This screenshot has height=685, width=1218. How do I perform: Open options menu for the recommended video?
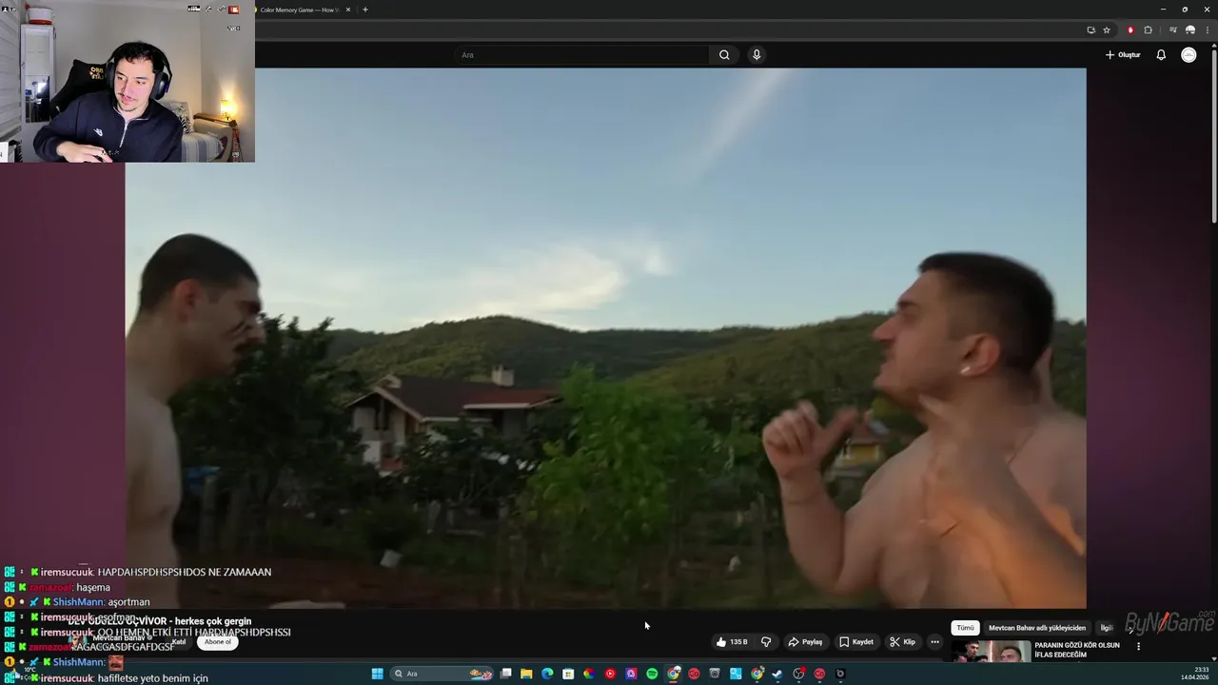[1138, 647]
